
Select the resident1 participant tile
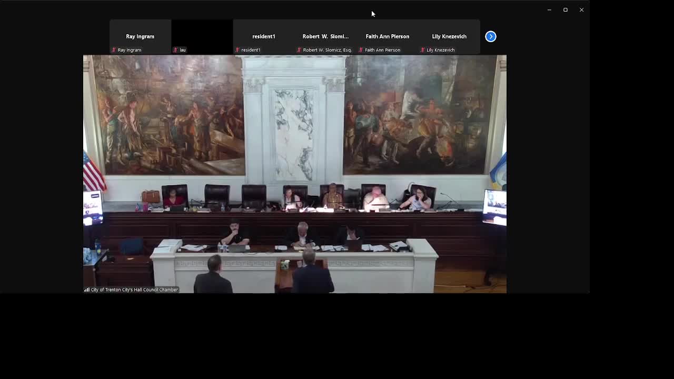(264, 36)
